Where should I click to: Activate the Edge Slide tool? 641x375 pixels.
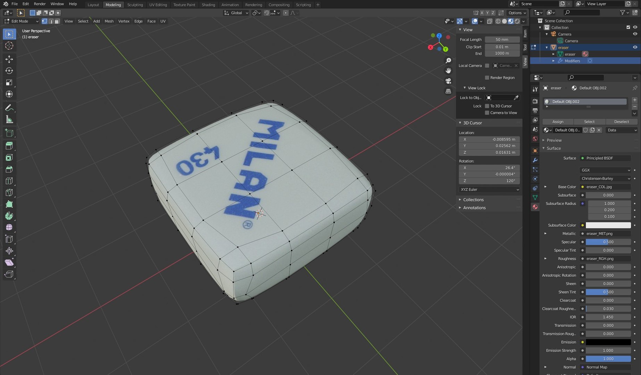pyautogui.click(x=9, y=239)
